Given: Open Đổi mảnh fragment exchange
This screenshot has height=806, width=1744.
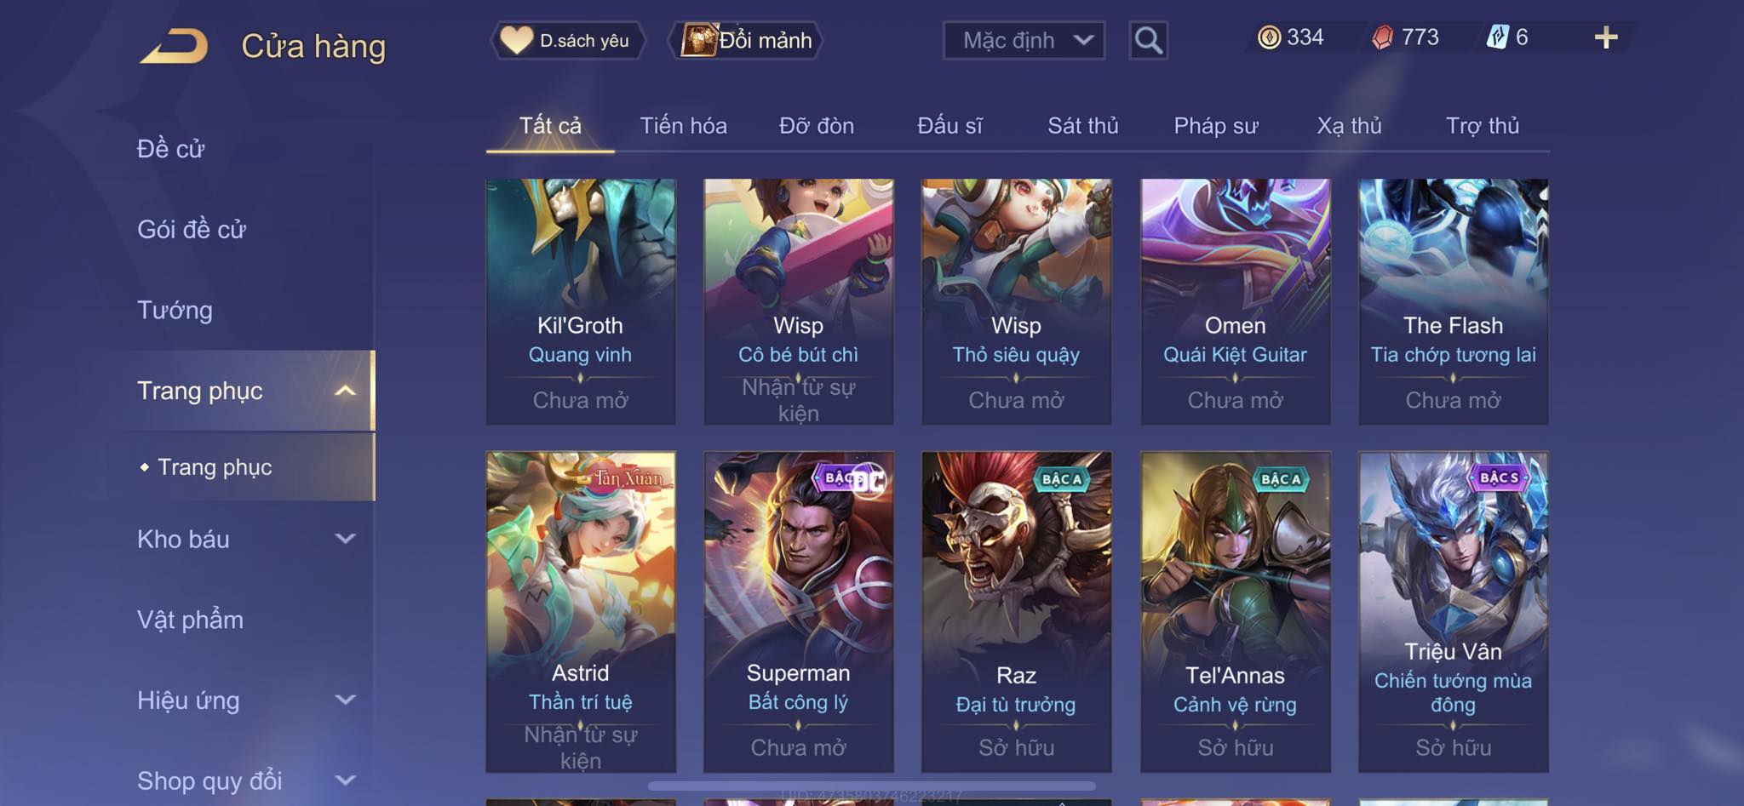Looking at the screenshot, I should (x=747, y=40).
